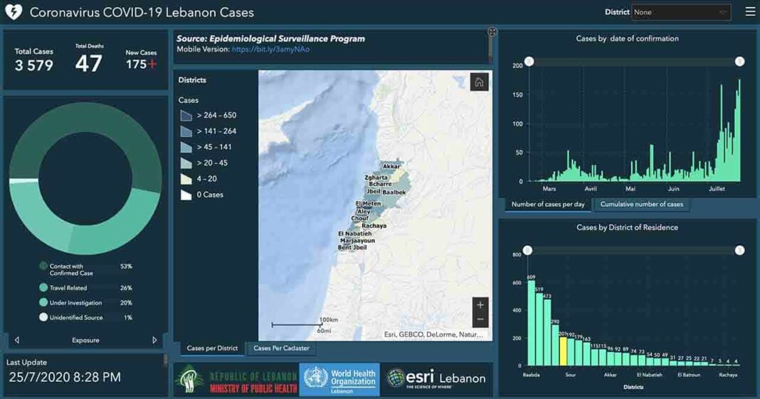Click right handle of district chart slider

click(x=739, y=251)
